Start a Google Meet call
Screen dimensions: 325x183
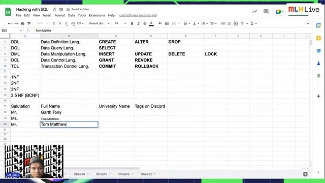click(x=279, y=12)
